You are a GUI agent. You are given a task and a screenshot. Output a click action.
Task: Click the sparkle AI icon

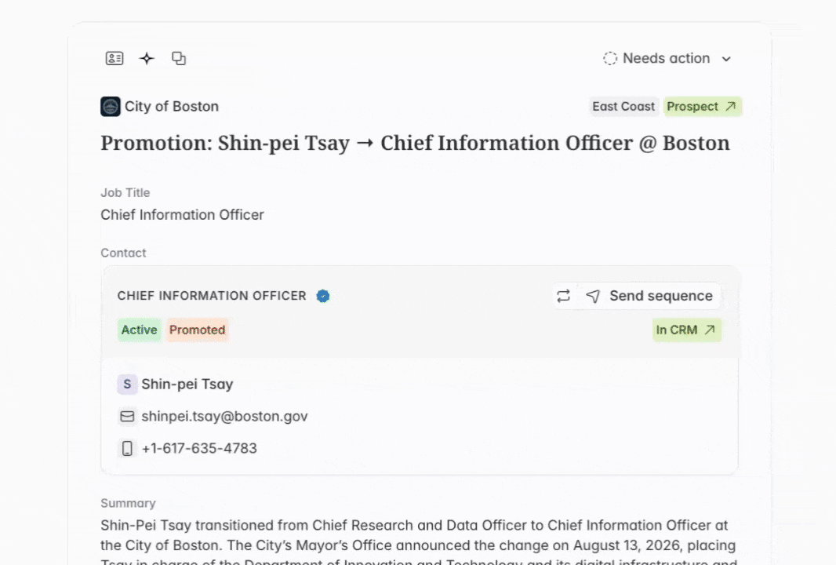[147, 58]
